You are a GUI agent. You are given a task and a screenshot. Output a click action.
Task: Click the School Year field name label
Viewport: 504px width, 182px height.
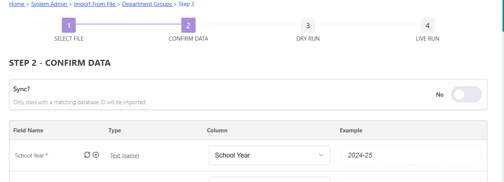[29, 155]
